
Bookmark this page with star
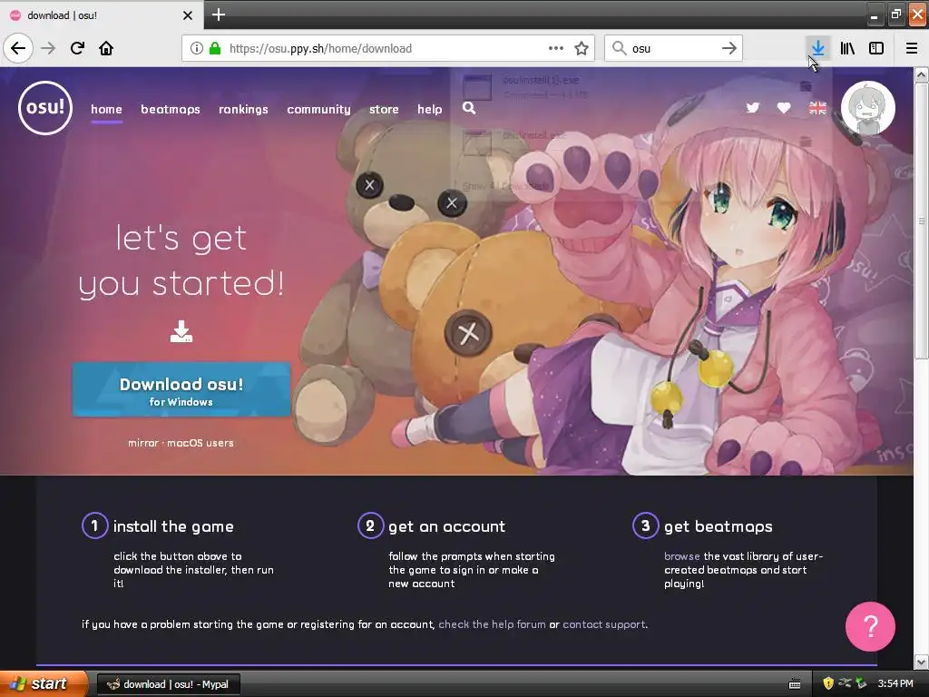pyautogui.click(x=582, y=48)
